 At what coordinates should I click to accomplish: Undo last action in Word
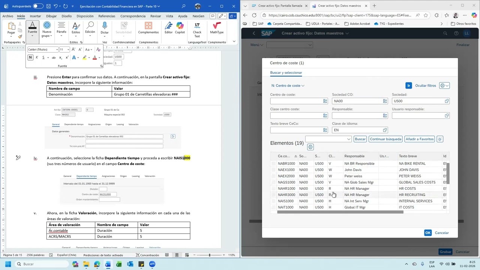click(x=55, y=6)
